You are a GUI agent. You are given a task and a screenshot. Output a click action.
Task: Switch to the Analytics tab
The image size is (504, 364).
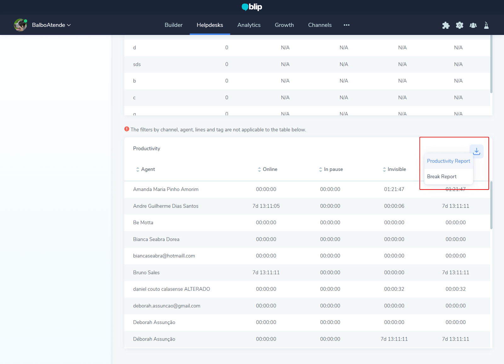click(249, 25)
